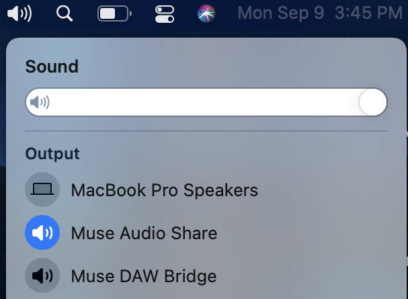
Task: Open Spotlight search magnifier icon
Action: click(x=65, y=13)
